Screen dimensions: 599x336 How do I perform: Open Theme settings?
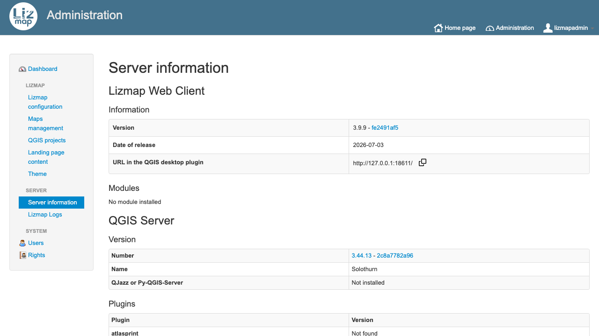(37, 174)
